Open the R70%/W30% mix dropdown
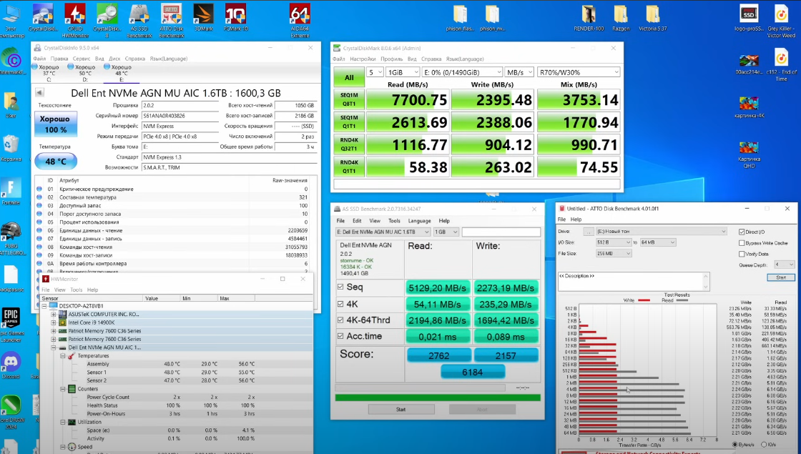801x454 pixels. [579, 72]
